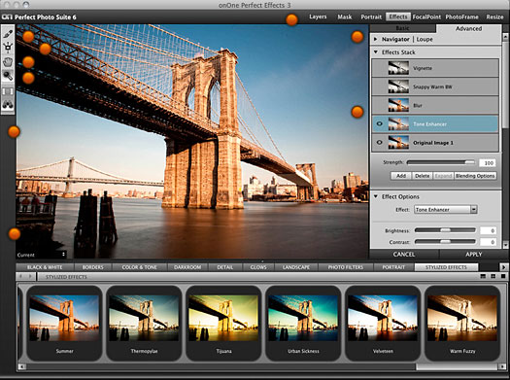Screen dimensions: 510x380
Task: Open the PhotoFrame module
Action: [461, 17]
